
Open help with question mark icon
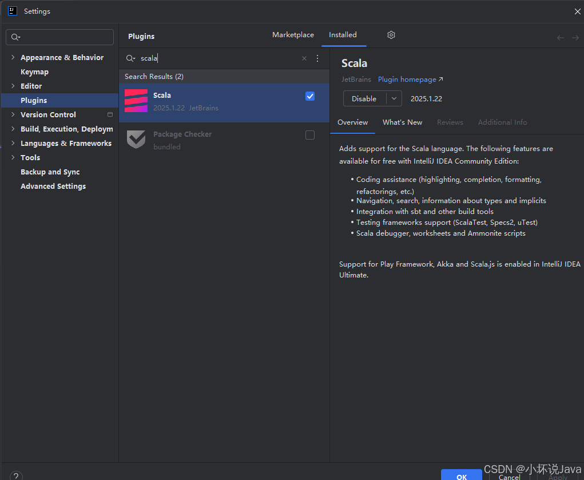click(x=16, y=476)
